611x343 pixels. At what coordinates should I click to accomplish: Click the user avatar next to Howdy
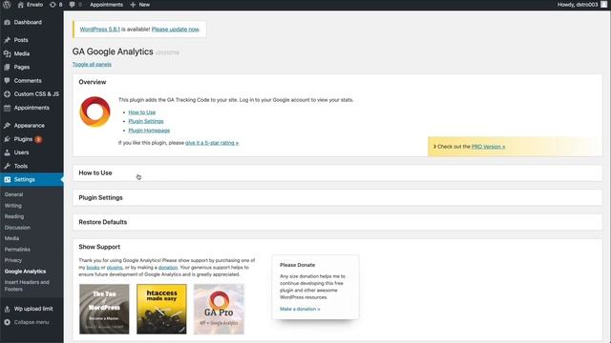click(x=603, y=5)
